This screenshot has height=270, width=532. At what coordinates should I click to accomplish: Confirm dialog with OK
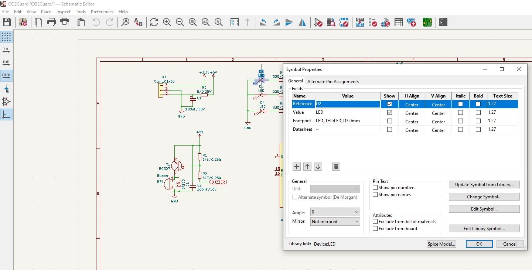(x=479, y=244)
